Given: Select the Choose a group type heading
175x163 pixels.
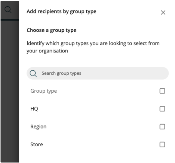Looking at the screenshot, I should click(x=52, y=31).
